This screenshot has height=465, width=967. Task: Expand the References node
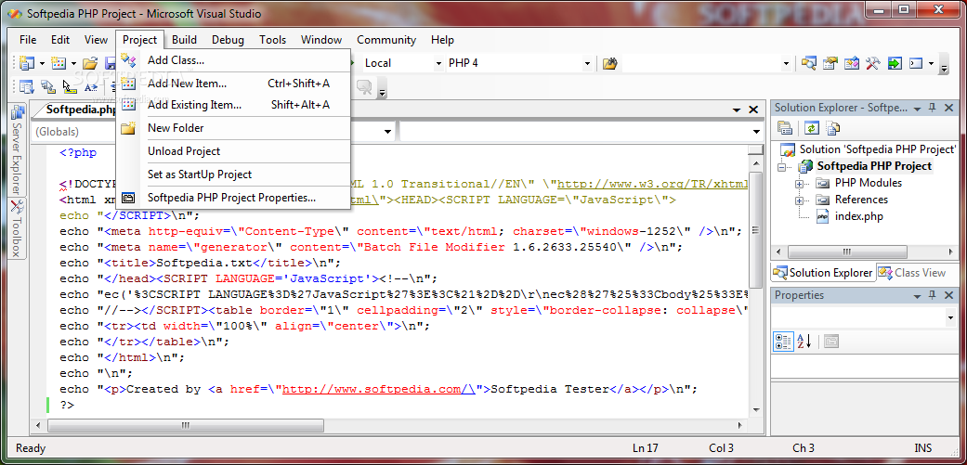pyautogui.click(x=799, y=200)
